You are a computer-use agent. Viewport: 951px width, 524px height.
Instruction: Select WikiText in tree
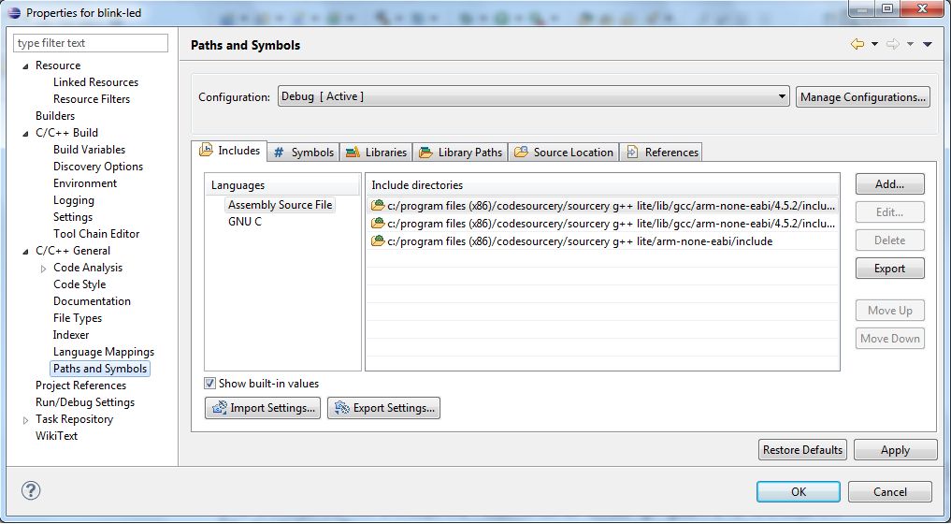click(56, 436)
